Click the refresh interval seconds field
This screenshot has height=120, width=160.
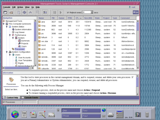pyautogui.click(x=86, y=12)
